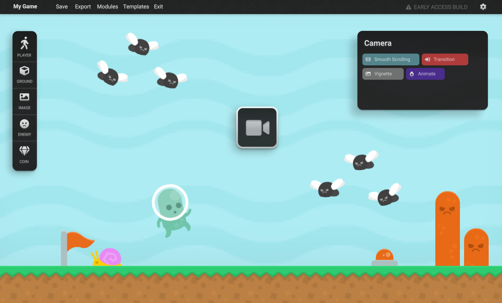Click the Transition camera button

pyautogui.click(x=445, y=59)
